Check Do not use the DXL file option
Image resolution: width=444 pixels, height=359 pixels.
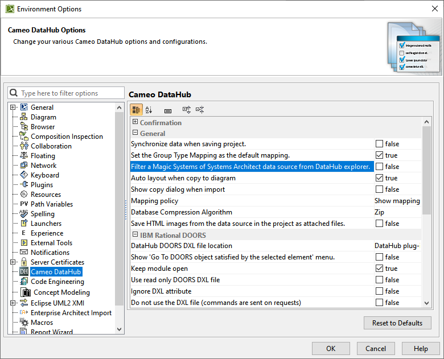[x=379, y=302]
